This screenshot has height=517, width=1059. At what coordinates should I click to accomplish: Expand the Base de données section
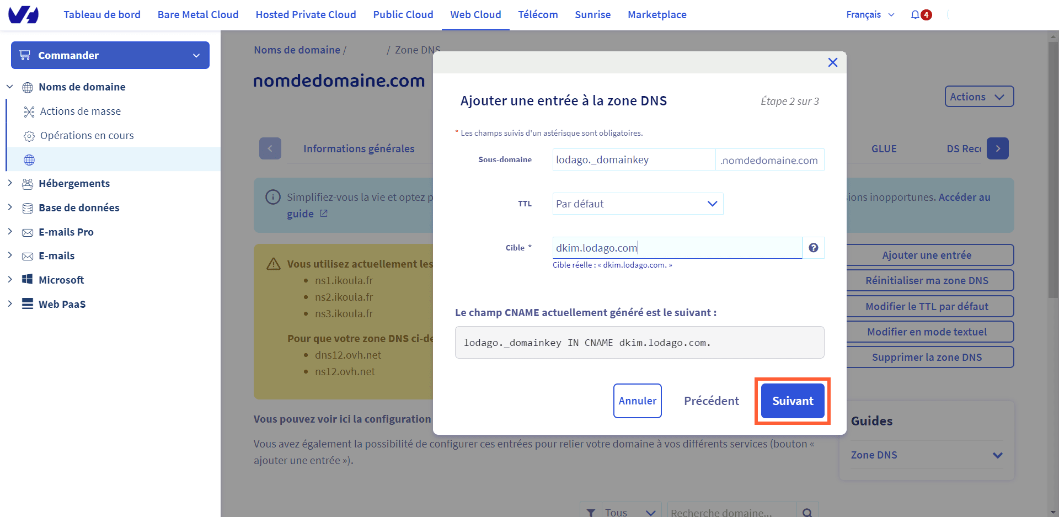pos(10,207)
